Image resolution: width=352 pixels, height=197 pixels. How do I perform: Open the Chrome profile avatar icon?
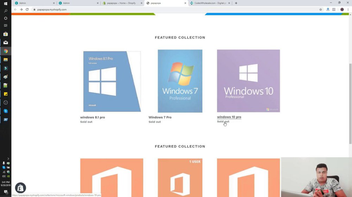coord(342,9)
